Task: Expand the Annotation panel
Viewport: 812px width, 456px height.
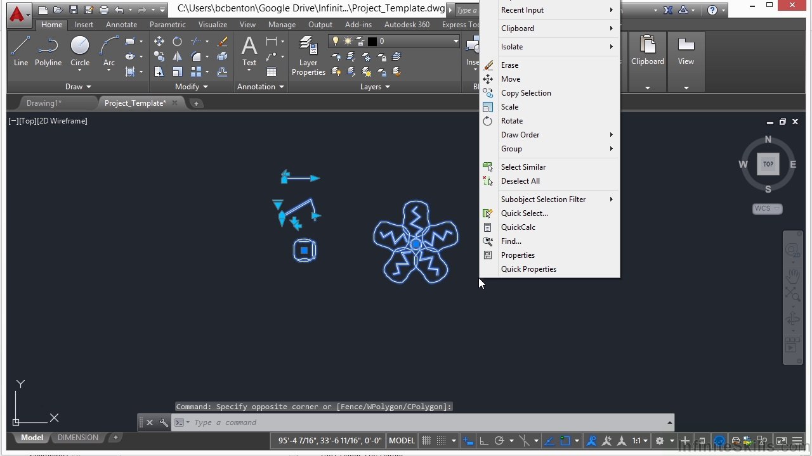Action: [260, 87]
